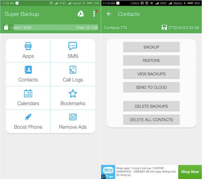
Task: Tap the Tiki.vn ad promo text
Action: (146, 172)
